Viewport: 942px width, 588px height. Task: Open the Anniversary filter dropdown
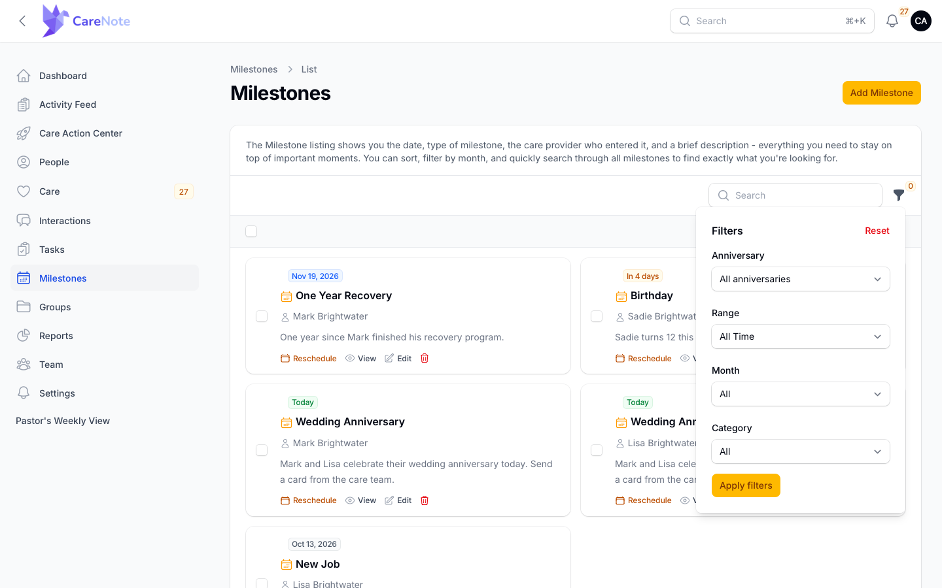[801, 279]
